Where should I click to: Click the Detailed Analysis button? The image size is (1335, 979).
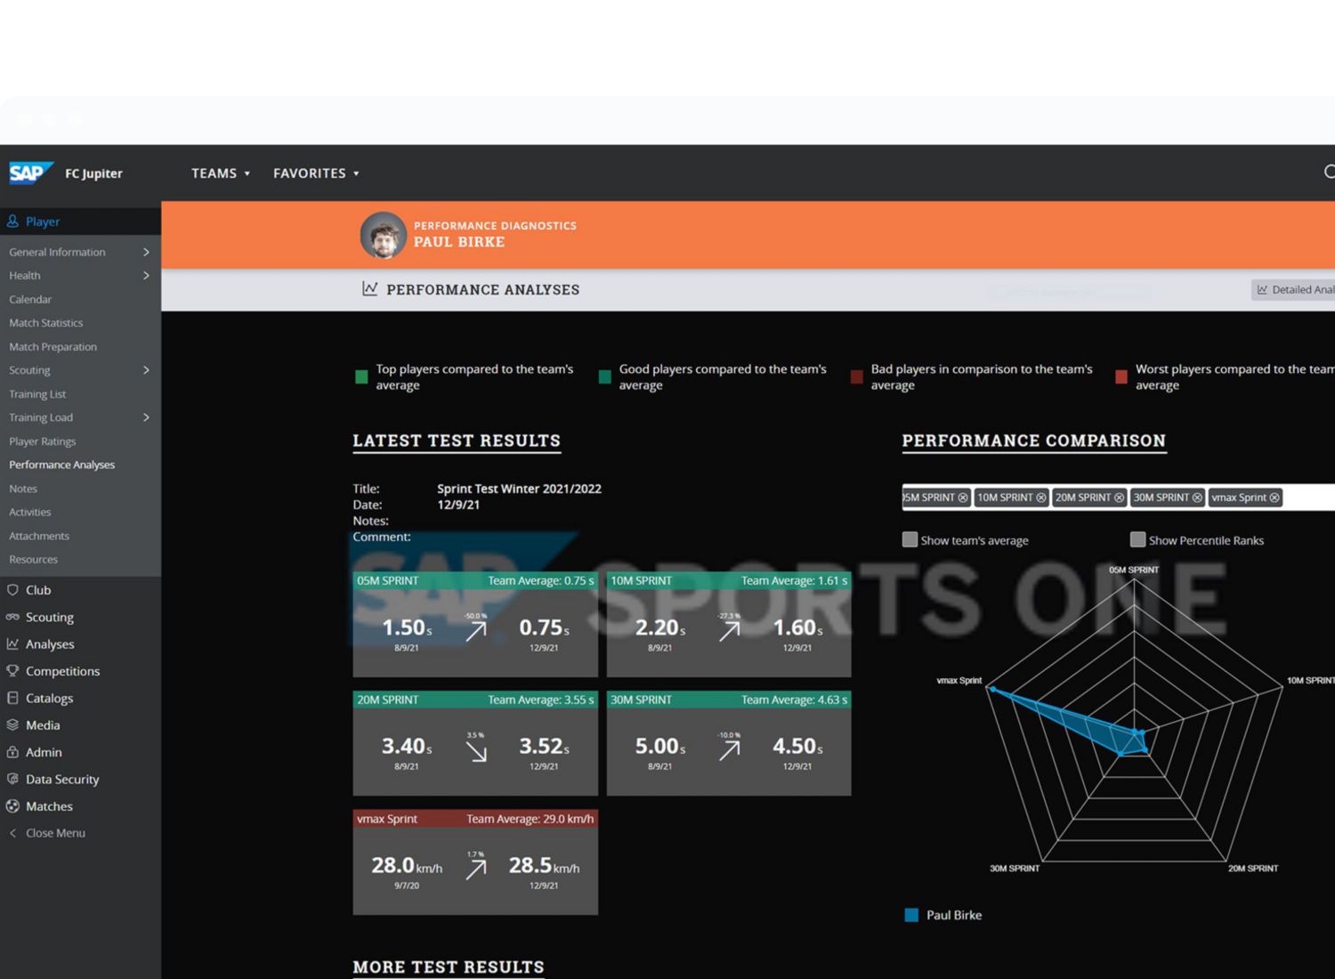1294,290
